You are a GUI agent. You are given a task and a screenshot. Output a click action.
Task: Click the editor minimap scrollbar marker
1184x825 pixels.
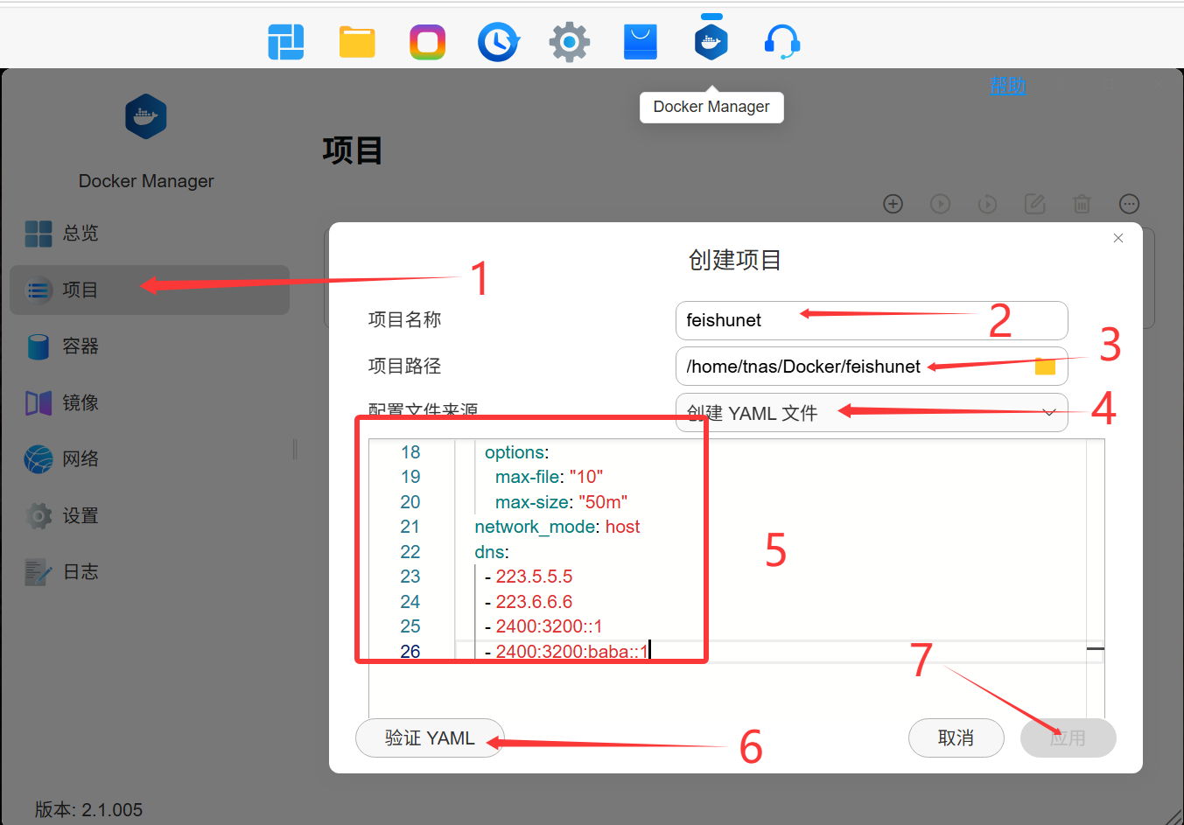[1095, 648]
